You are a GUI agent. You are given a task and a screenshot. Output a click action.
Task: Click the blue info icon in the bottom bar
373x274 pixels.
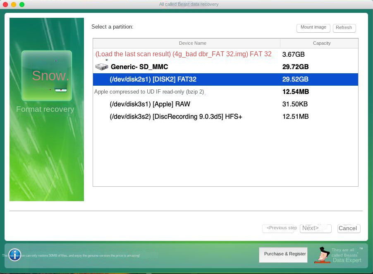(14, 255)
